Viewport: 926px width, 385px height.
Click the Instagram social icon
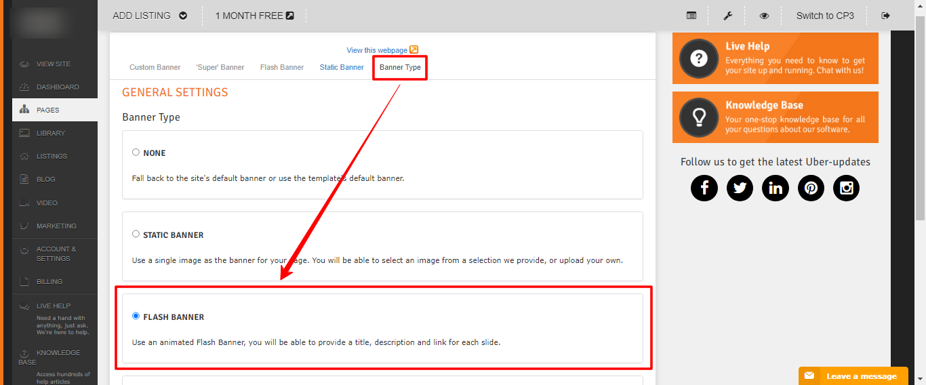(x=846, y=188)
